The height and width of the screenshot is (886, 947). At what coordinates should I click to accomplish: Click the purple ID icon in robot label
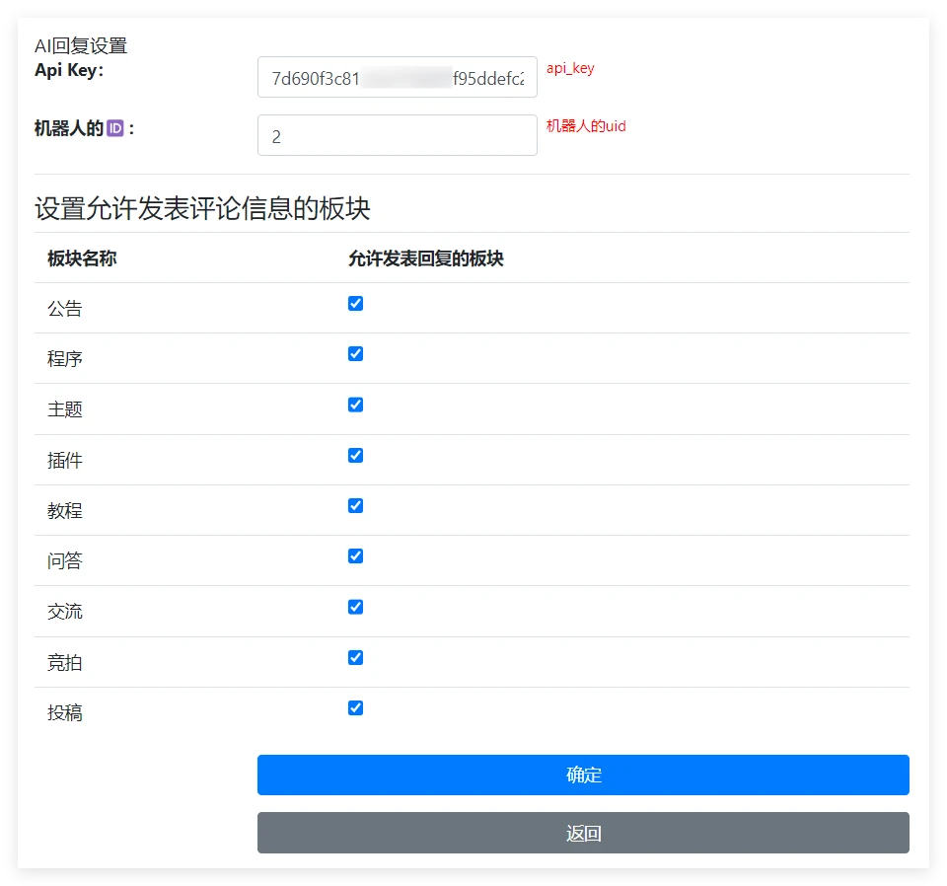[x=115, y=128]
